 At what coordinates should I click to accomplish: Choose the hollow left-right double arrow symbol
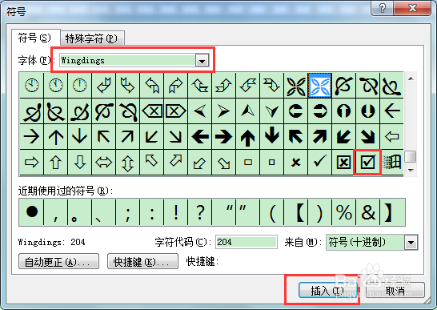point(104,162)
